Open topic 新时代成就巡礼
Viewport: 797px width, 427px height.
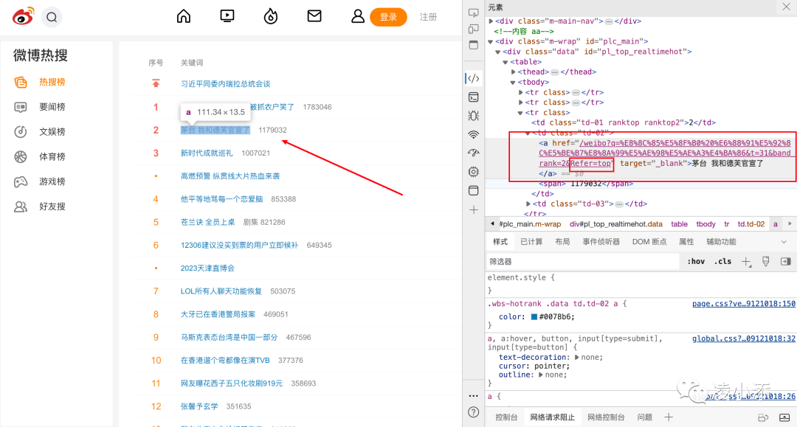click(x=207, y=153)
